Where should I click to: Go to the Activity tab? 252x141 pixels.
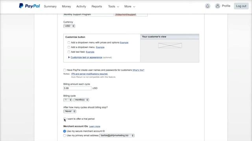point(81,6)
